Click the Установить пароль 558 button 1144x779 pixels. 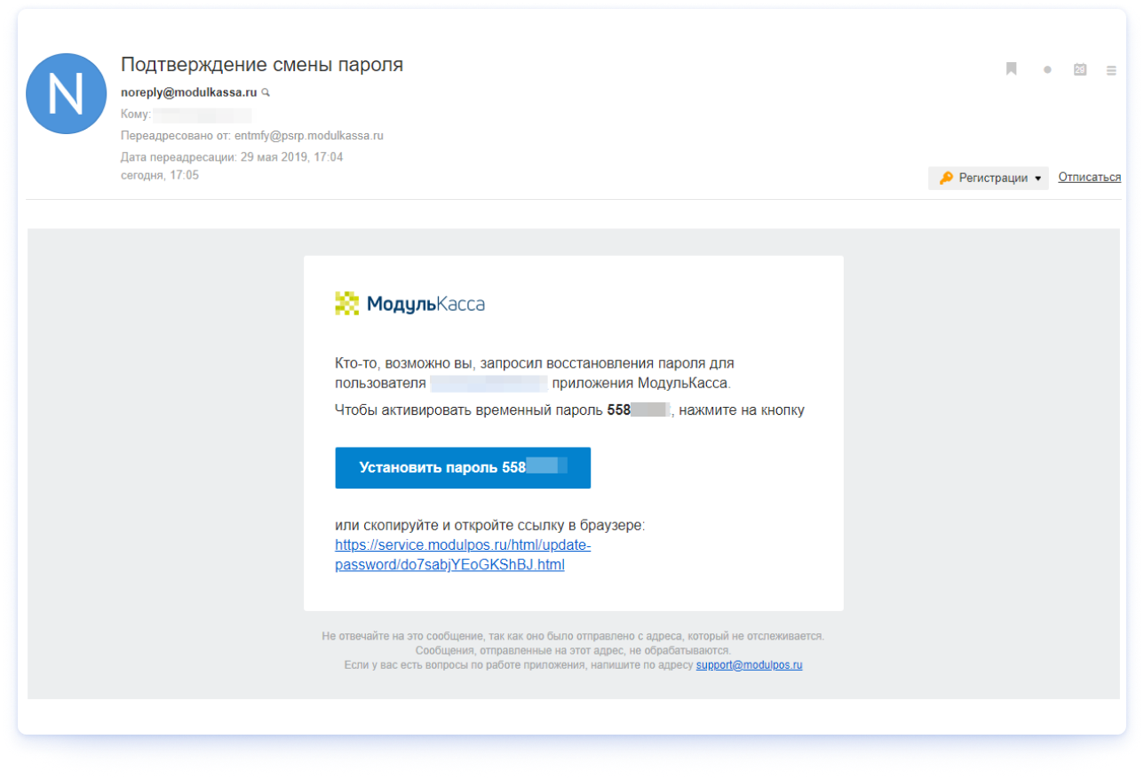[x=463, y=467]
